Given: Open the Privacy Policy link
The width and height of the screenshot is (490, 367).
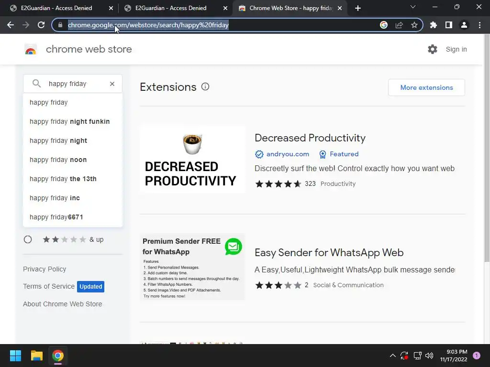Looking at the screenshot, I should point(45,269).
